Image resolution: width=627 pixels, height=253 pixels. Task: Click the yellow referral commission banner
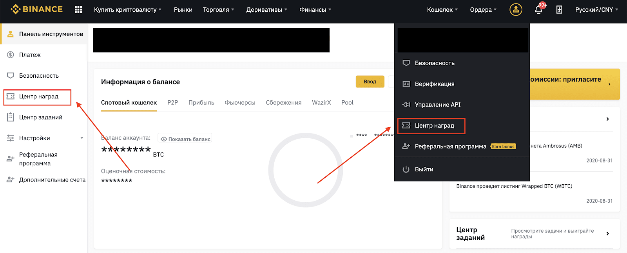click(575, 84)
